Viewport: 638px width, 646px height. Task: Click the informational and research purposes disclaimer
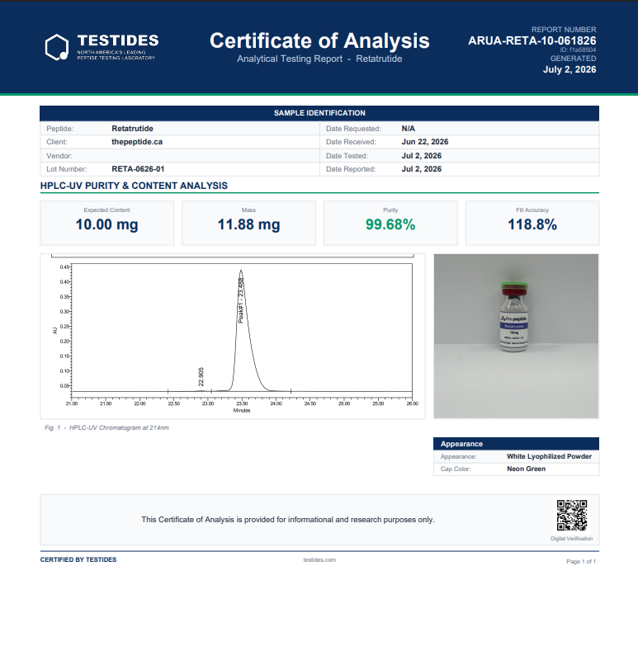click(x=288, y=520)
